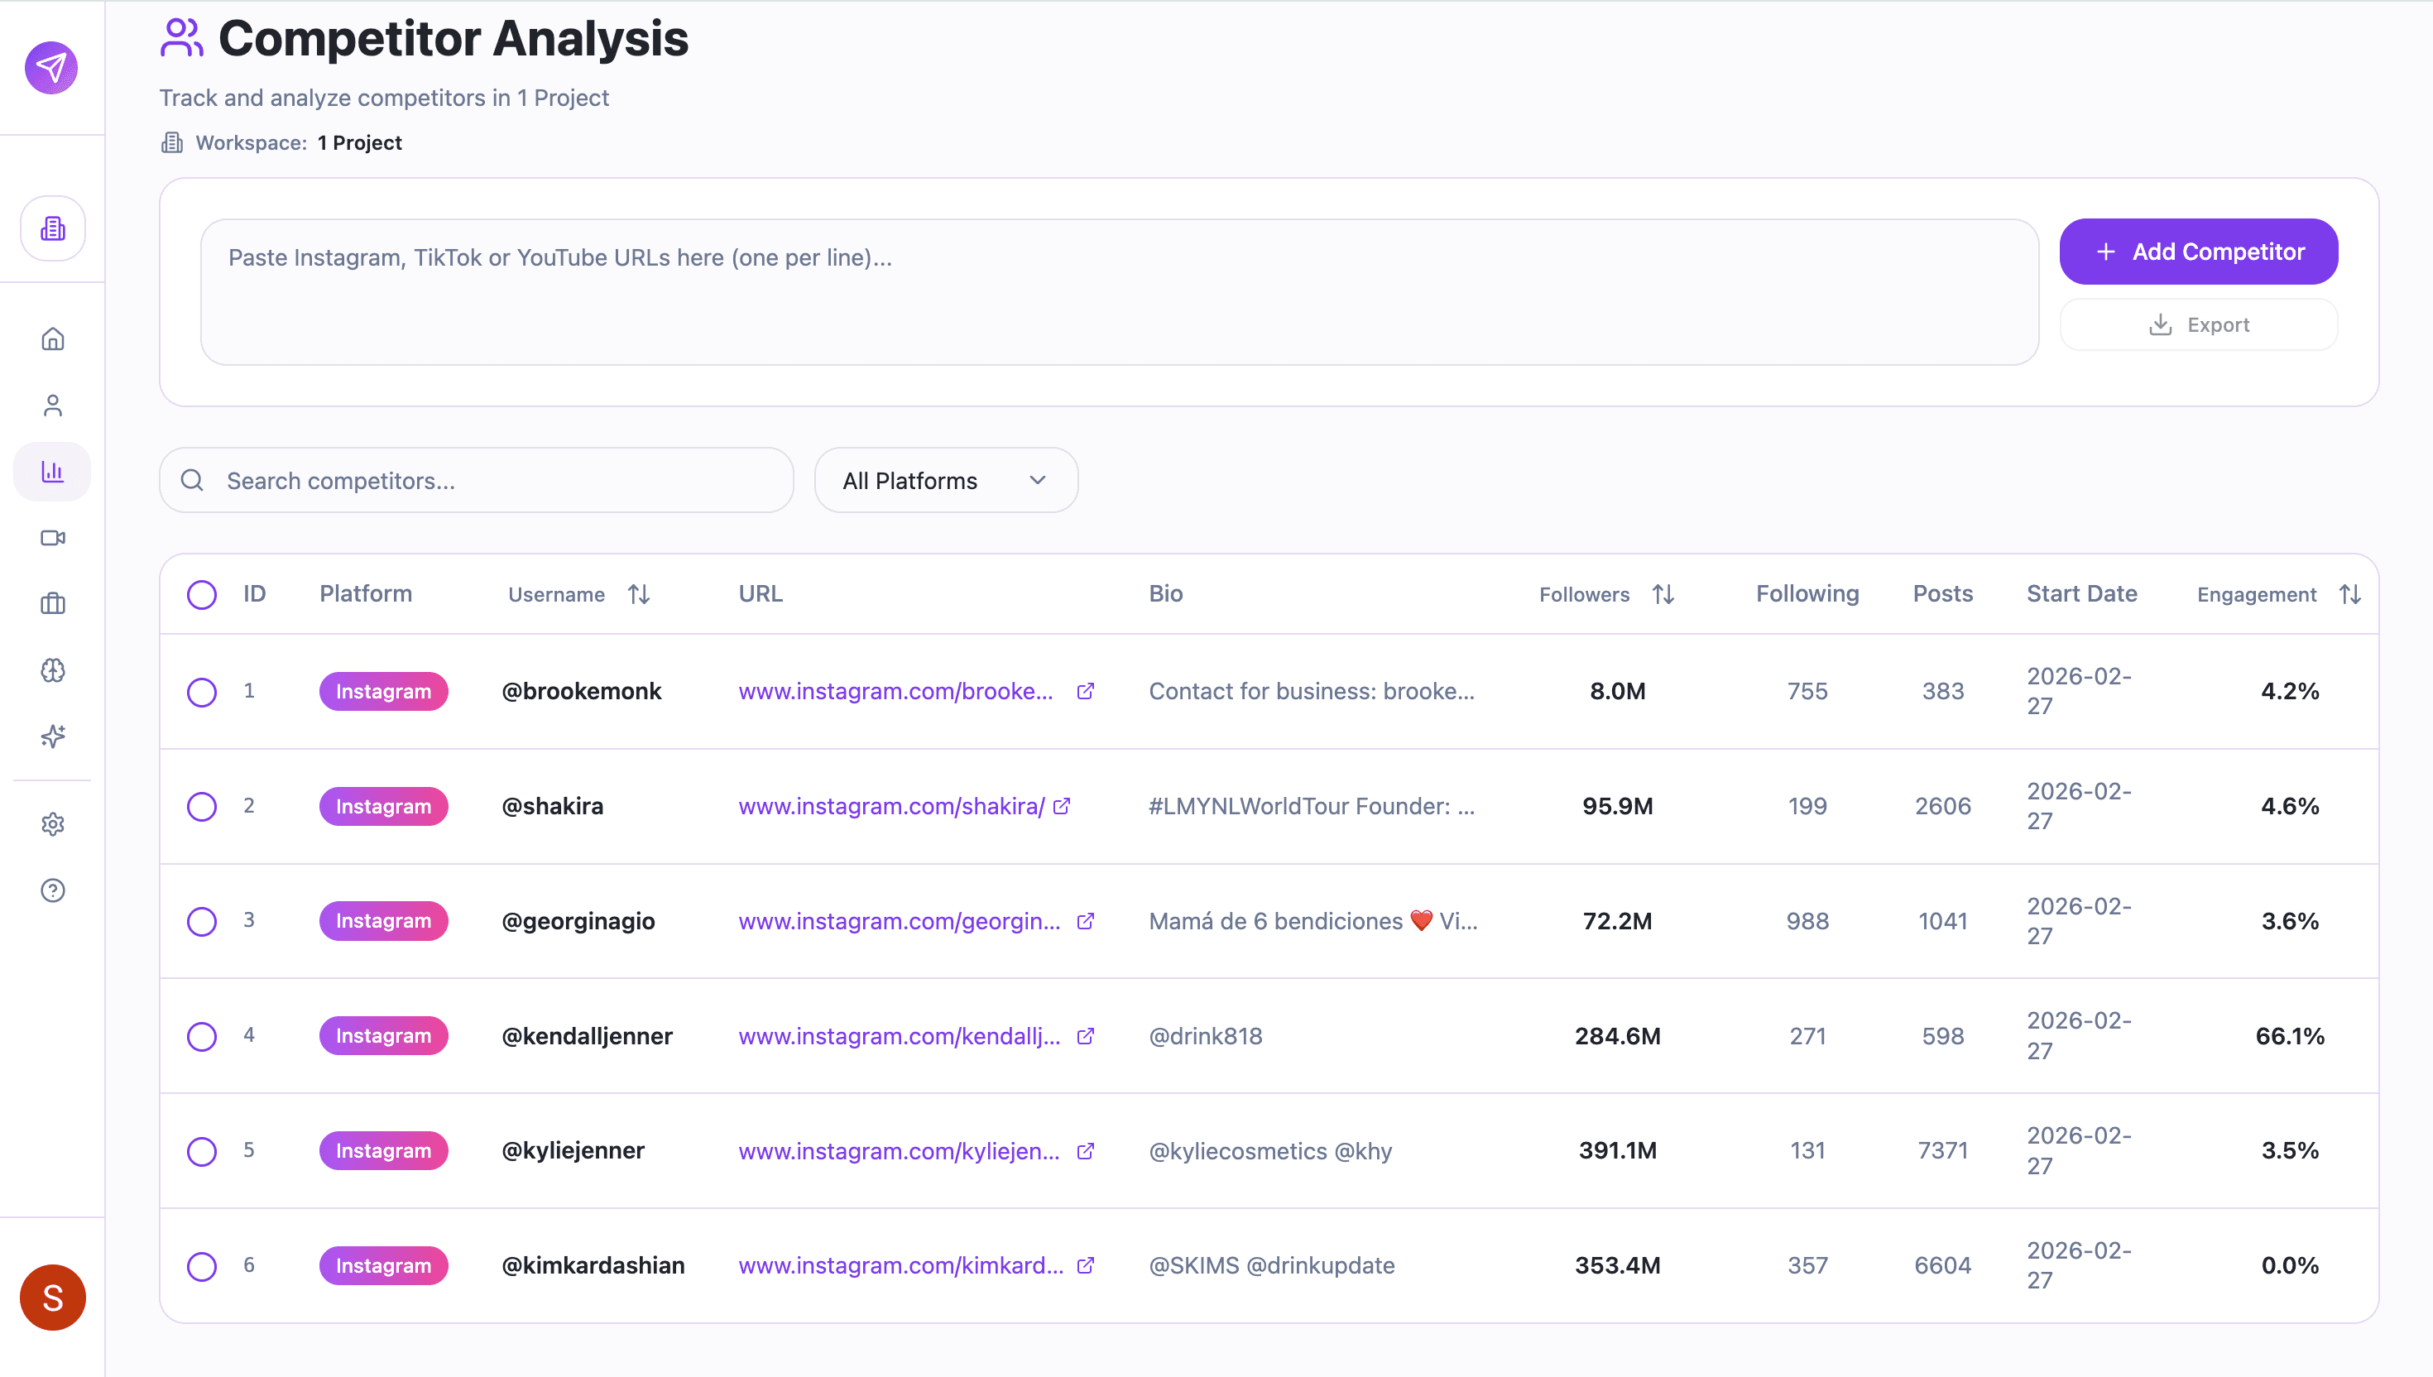Click the Search competitors input field
The height and width of the screenshot is (1377, 2433).
pyautogui.click(x=492, y=481)
